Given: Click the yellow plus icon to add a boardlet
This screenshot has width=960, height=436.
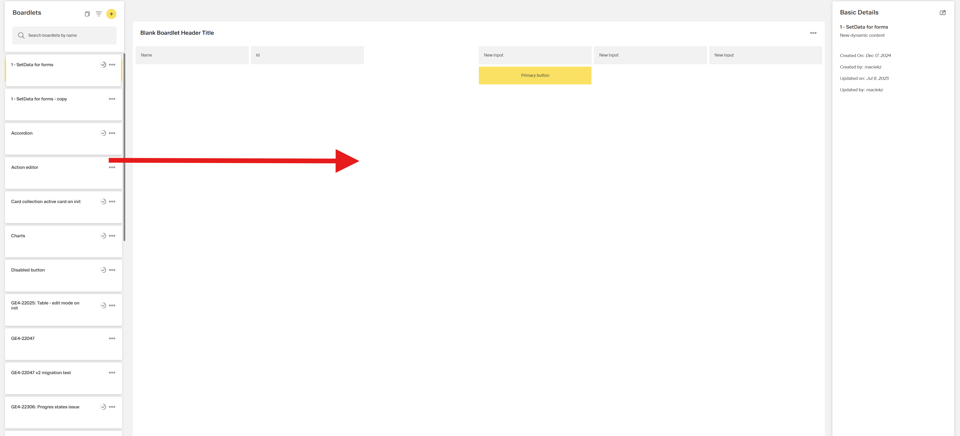Looking at the screenshot, I should [x=111, y=14].
